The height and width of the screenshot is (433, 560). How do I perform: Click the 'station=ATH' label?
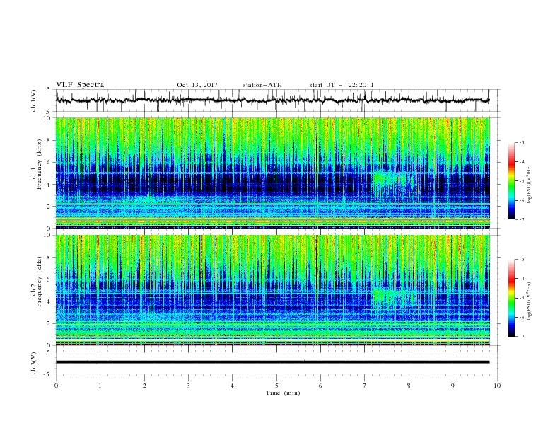262,85
